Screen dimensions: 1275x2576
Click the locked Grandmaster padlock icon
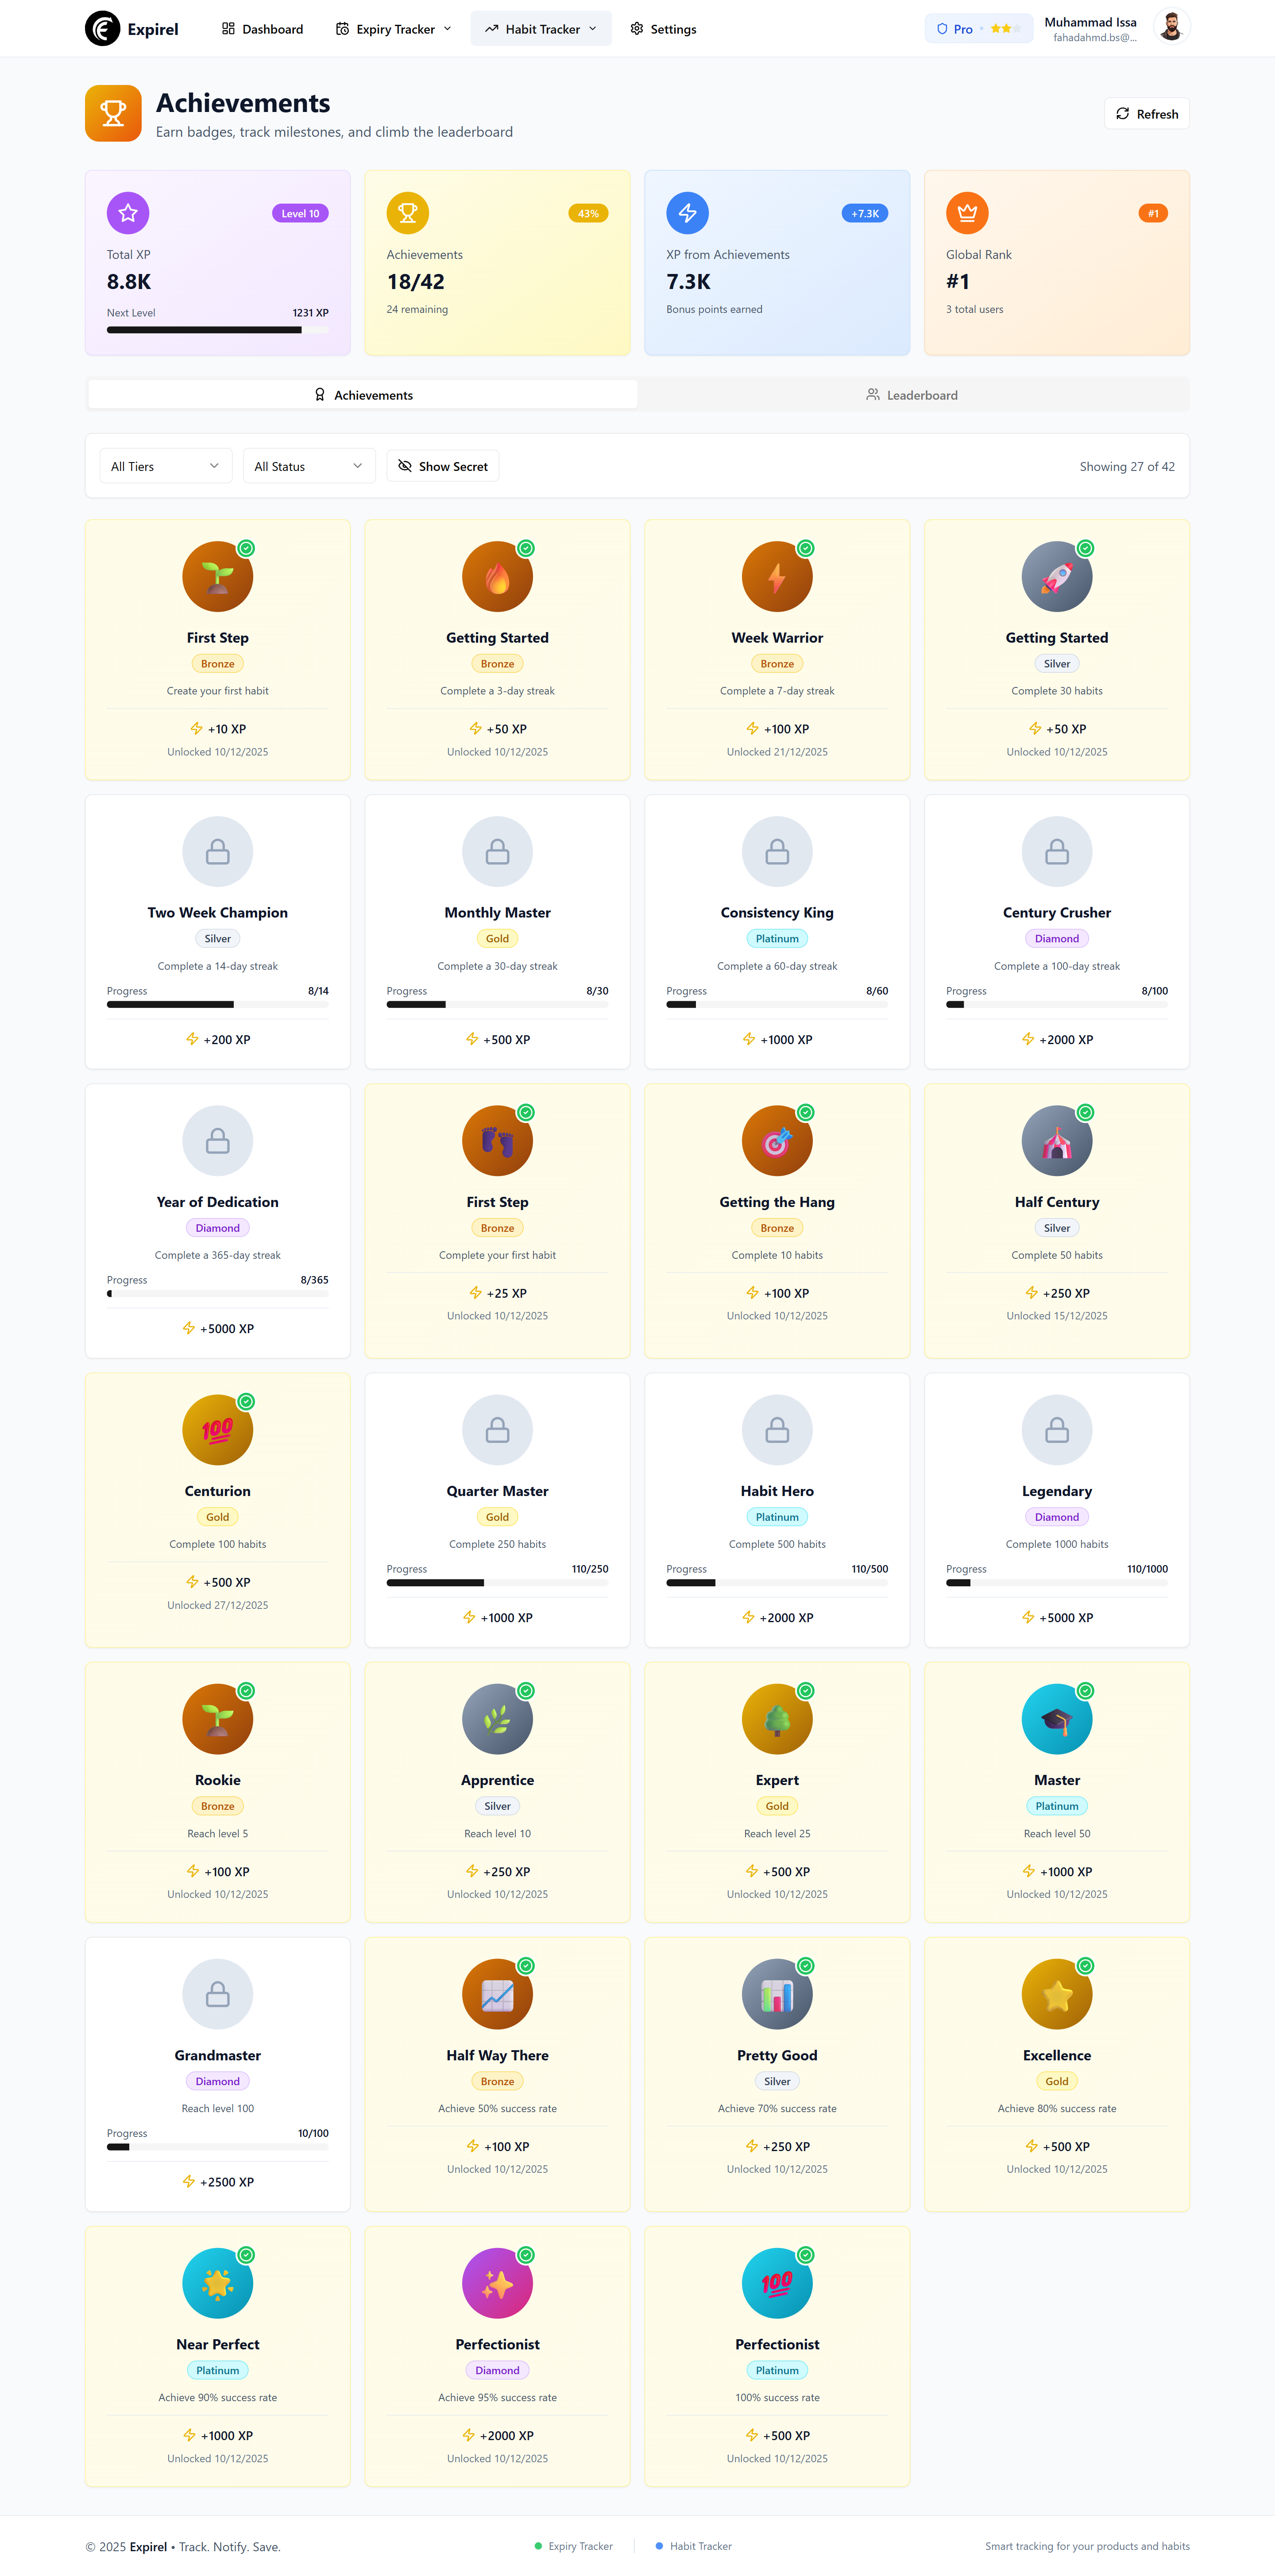217,1994
